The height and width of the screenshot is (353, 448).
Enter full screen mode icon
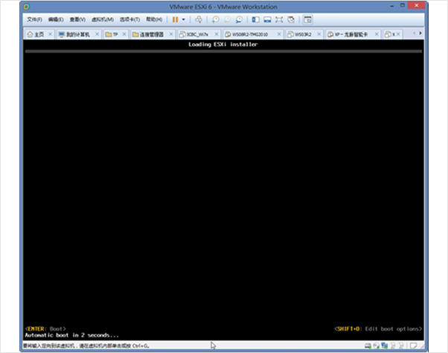[279, 19]
